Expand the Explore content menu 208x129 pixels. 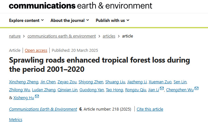tap(26, 20)
